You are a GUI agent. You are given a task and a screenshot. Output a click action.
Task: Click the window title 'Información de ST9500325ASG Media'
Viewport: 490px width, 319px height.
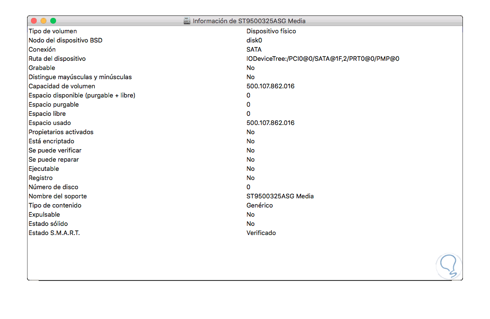point(249,21)
